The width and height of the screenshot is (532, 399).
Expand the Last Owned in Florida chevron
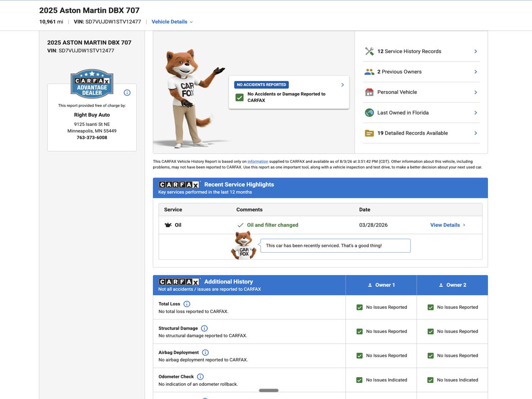coord(475,113)
